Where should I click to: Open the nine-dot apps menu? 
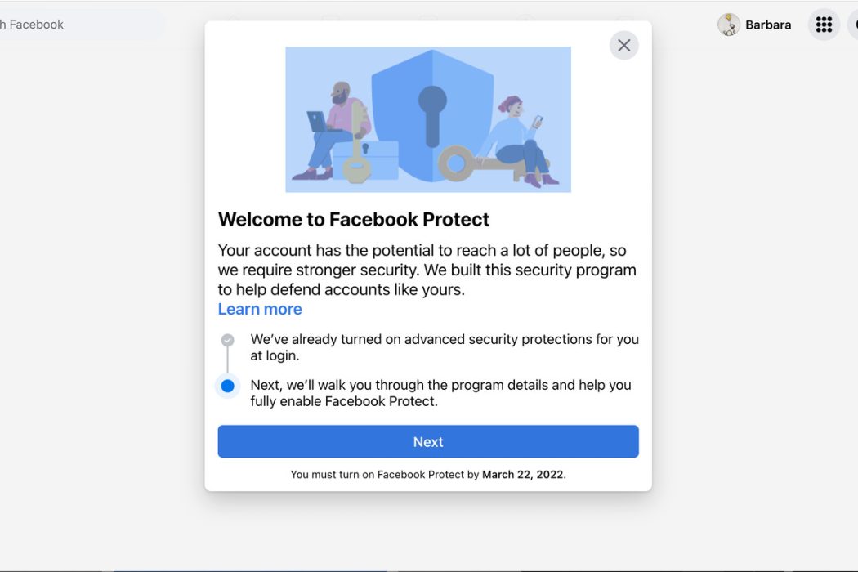[824, 25]
